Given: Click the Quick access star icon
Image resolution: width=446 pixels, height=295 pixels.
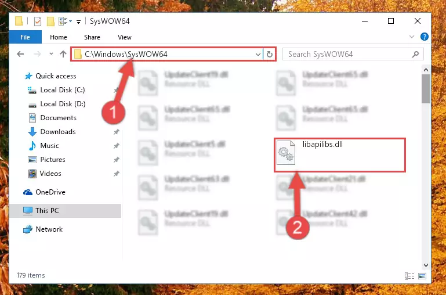Looking at the screenshot, I should [28, 76].
